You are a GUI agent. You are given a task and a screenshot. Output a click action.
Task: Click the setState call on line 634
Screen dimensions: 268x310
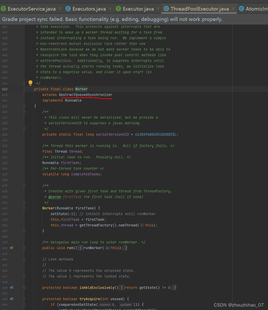[59, 214]
